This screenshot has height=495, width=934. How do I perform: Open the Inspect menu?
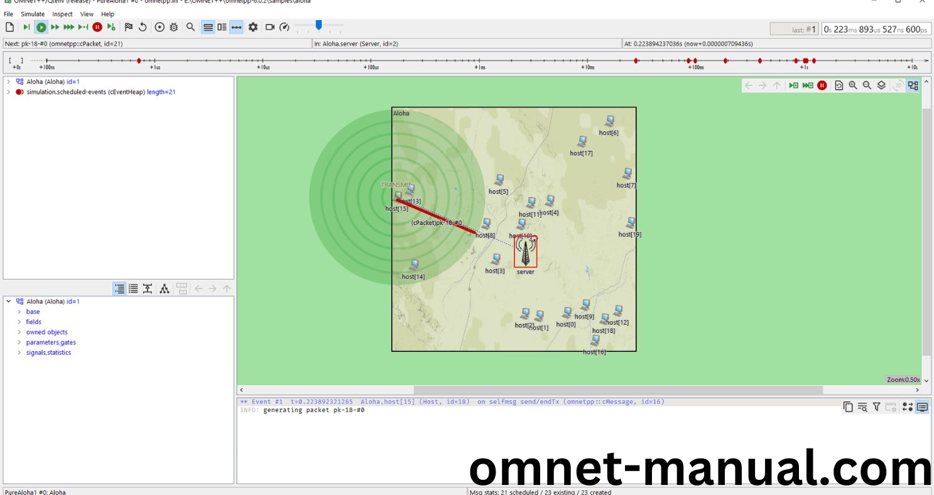click(62, 14)
